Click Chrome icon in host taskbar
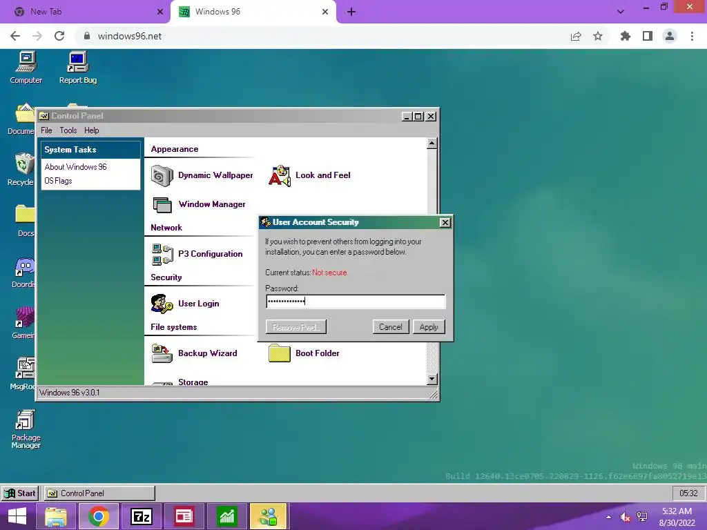Image resolution: width=707 pixels, height=530 pixels. tap(99, 516)
